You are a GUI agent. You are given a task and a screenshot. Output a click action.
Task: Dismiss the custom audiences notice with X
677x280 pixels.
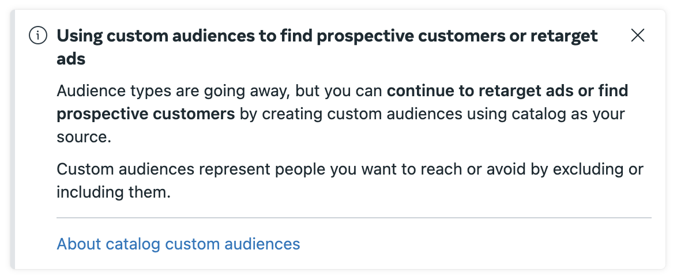637,35
